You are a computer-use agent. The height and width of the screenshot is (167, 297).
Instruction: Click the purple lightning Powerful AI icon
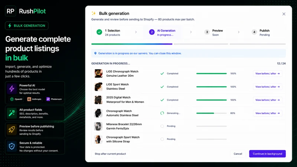click(x=12, y=89)
